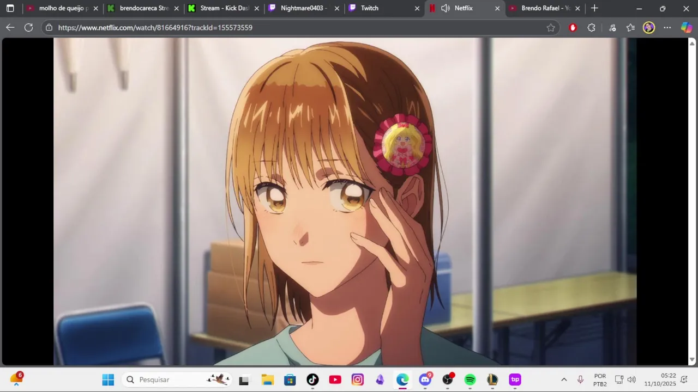The image size is (698, 392).
Task: Open the Copilot sidebar icon
Action: pos(686,28)
